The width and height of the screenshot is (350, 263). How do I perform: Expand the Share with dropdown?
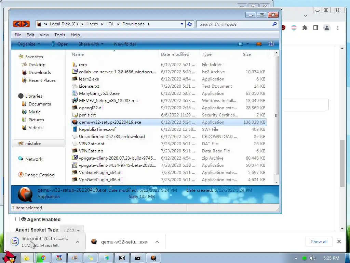[91, 44]
